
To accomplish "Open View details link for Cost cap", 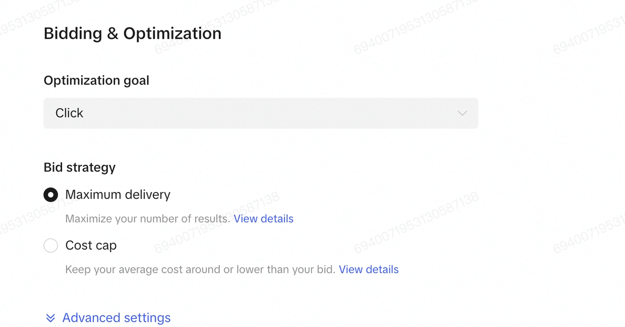I will [369, 270].
